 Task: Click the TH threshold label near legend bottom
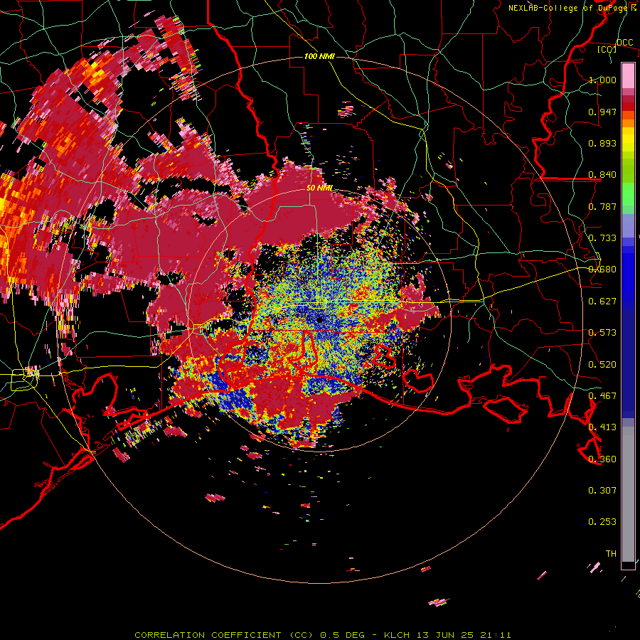pos(611,554)
